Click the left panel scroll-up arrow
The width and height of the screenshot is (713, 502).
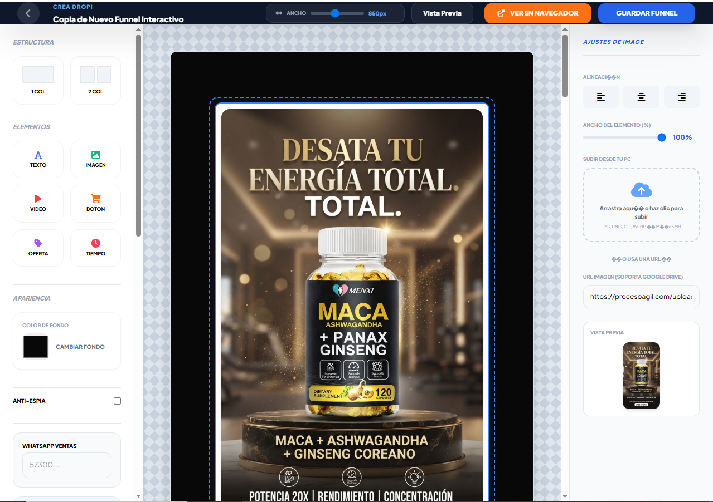[x=138, y=29]
